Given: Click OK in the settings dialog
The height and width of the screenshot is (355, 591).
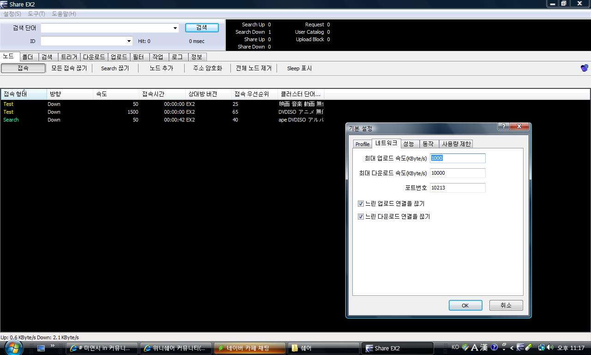Looking at the screenshot, I should point(465,305).
